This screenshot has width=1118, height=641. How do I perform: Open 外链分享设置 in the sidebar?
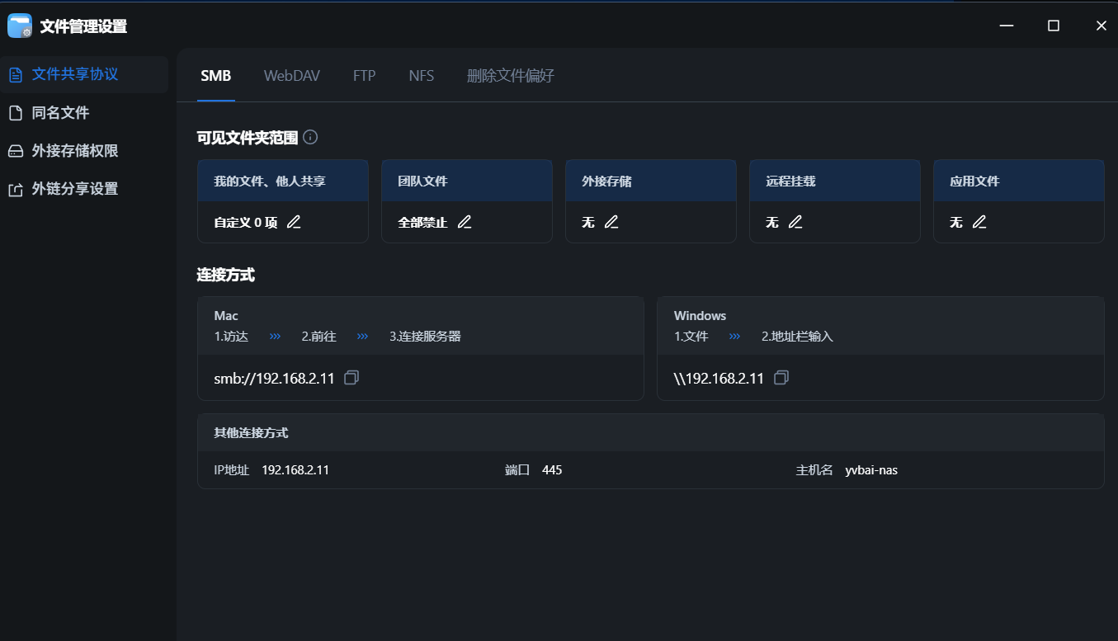[x=84, y=189]
